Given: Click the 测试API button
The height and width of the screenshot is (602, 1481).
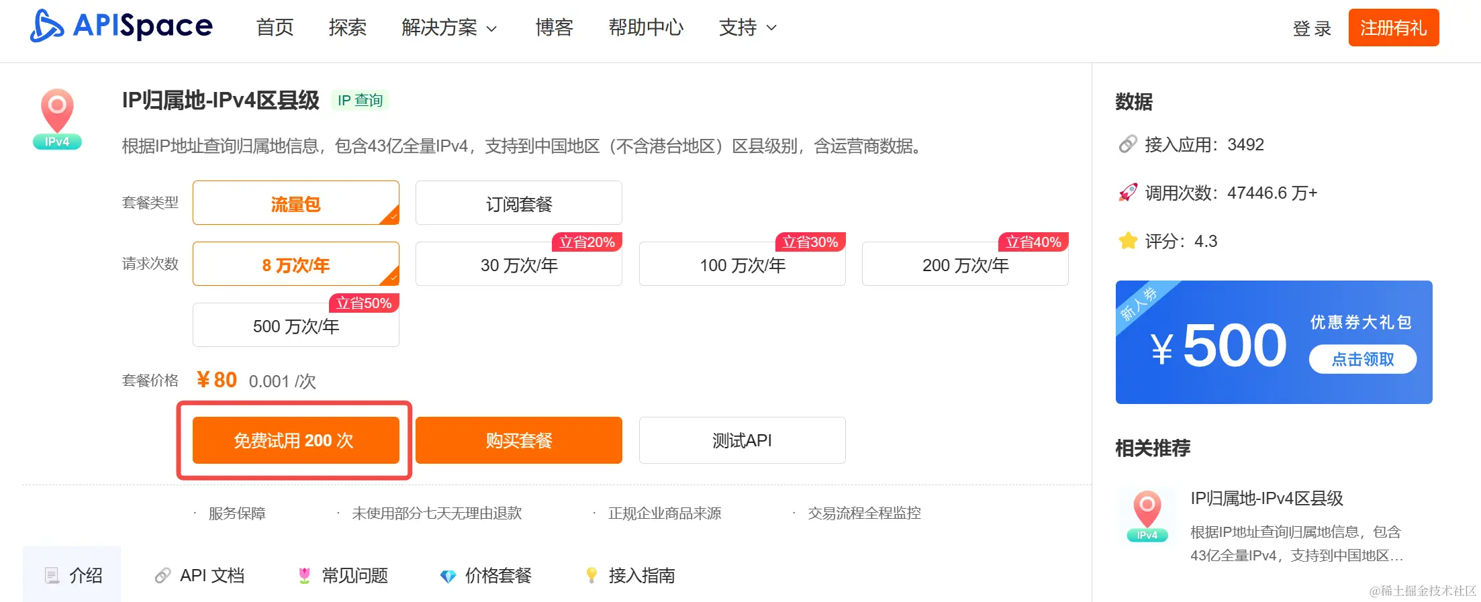Looking at the screenshot, I should [743, 440].
